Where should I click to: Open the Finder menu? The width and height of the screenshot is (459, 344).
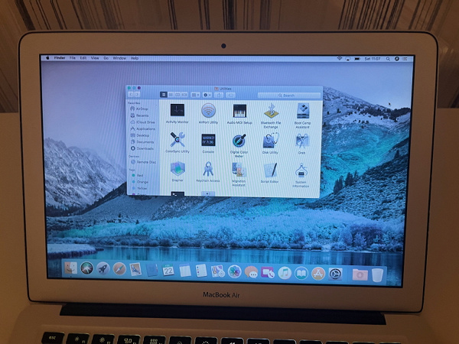60,58
